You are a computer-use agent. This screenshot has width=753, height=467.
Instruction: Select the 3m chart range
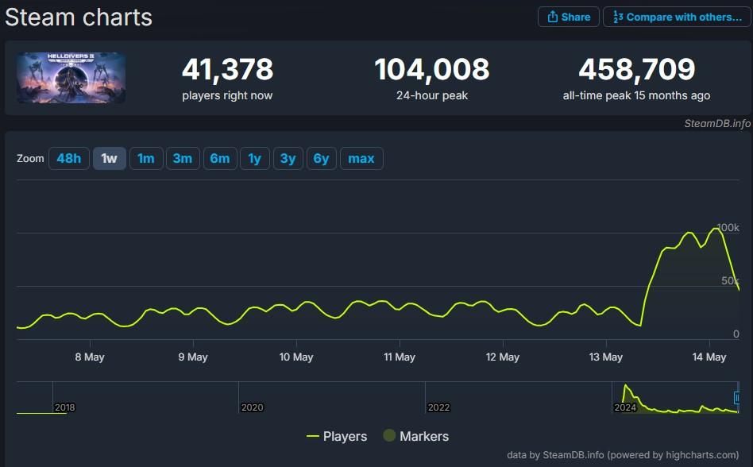click(x=183, y=158)
